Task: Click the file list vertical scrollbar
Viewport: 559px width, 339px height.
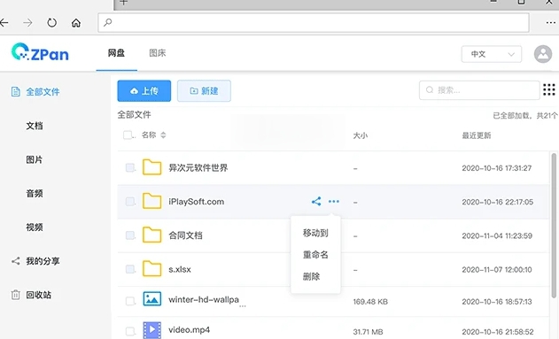Action: click(x=554, y=225)
